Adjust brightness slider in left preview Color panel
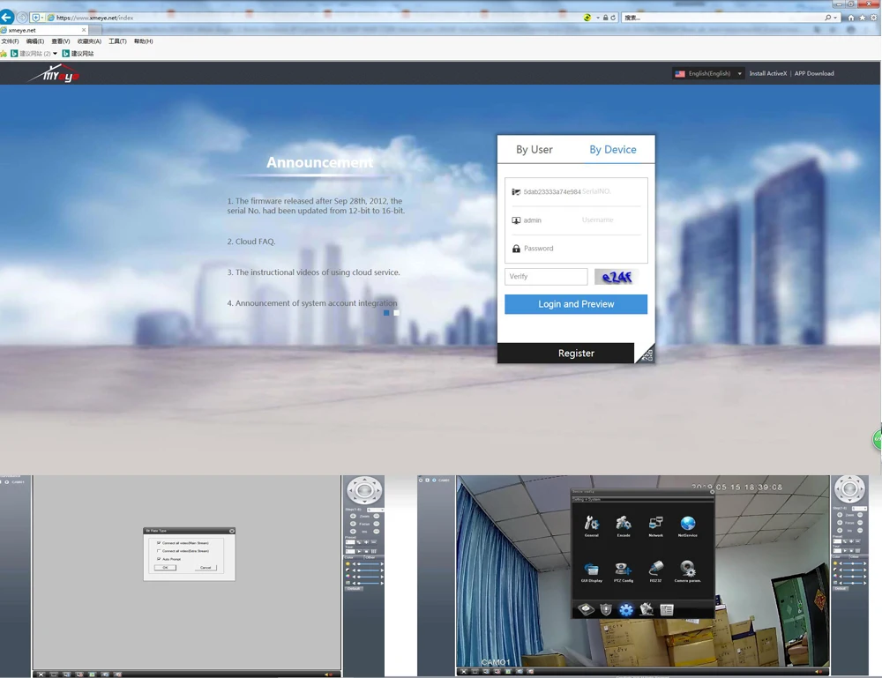 367,564
